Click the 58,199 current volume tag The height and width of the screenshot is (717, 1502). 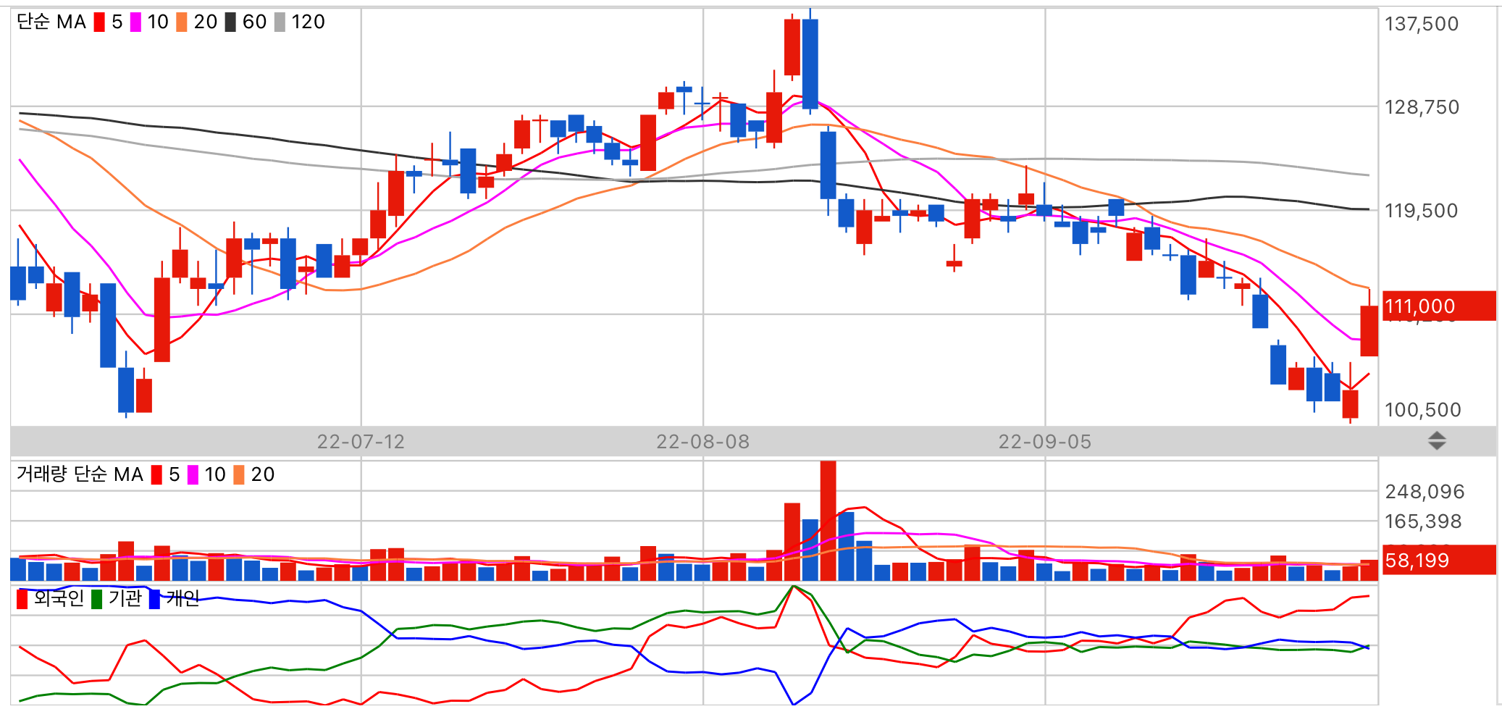coord(1439,560)
